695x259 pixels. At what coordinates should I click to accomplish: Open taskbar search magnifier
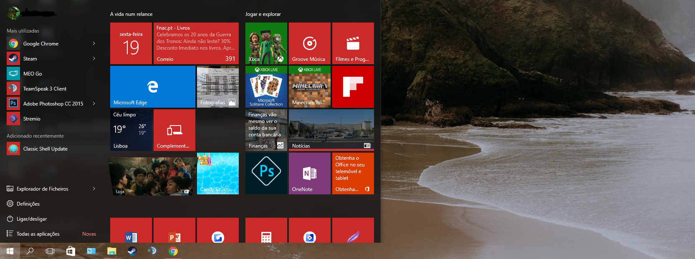click(x=30, y=251)
